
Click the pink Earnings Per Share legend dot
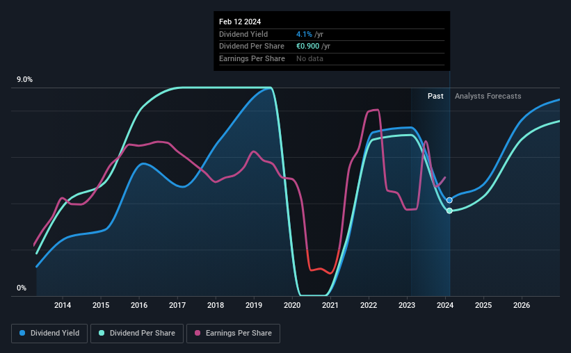click(198, 333)
